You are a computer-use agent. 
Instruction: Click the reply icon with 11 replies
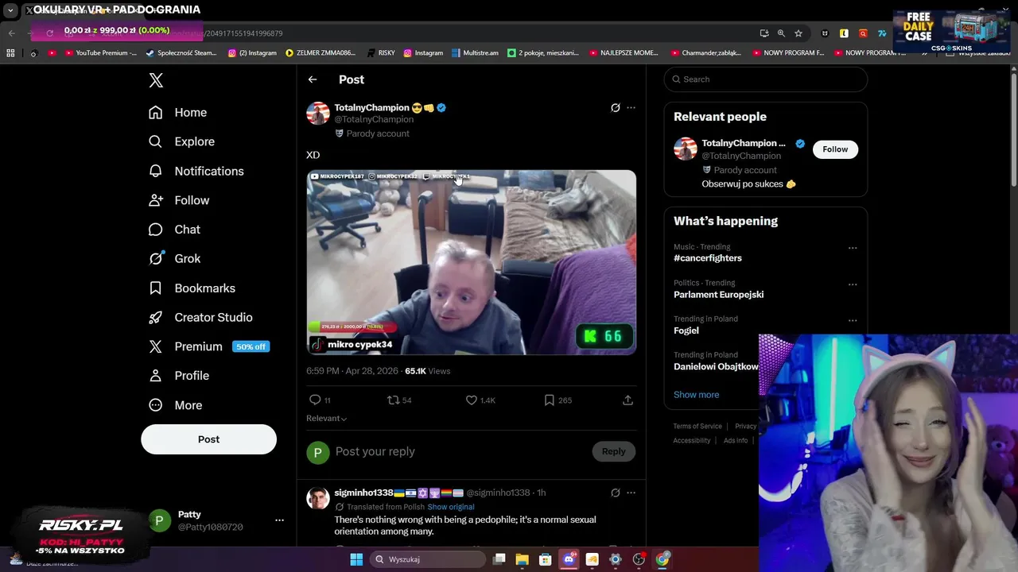coord(320,400)
